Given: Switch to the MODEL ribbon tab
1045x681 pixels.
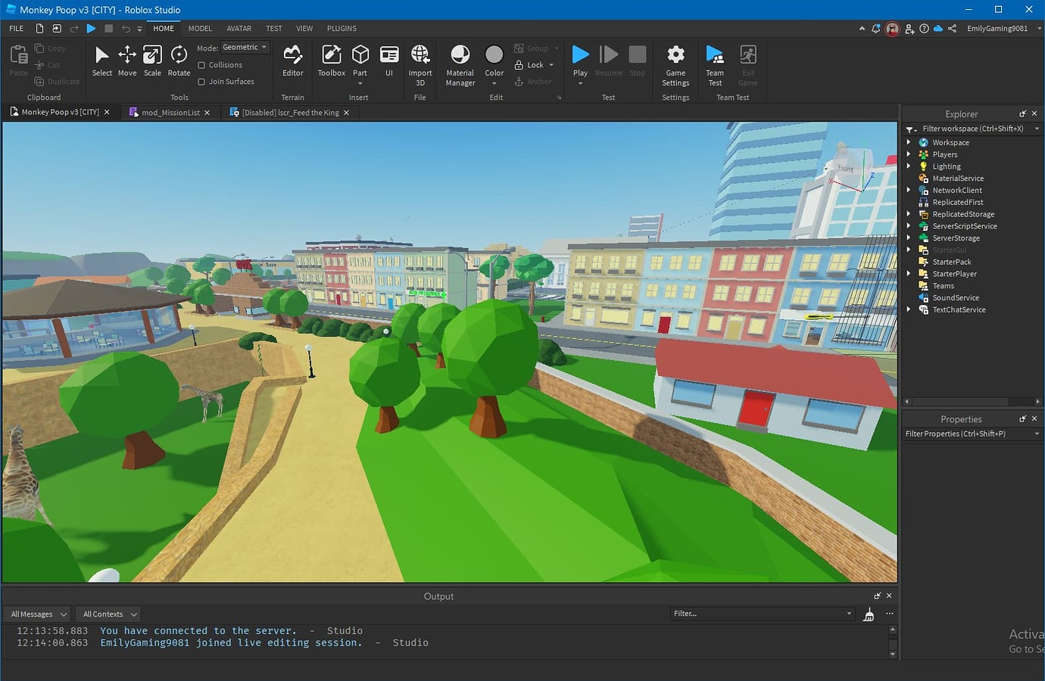Looking at the screenshot, I should click(x=199, y=28).
